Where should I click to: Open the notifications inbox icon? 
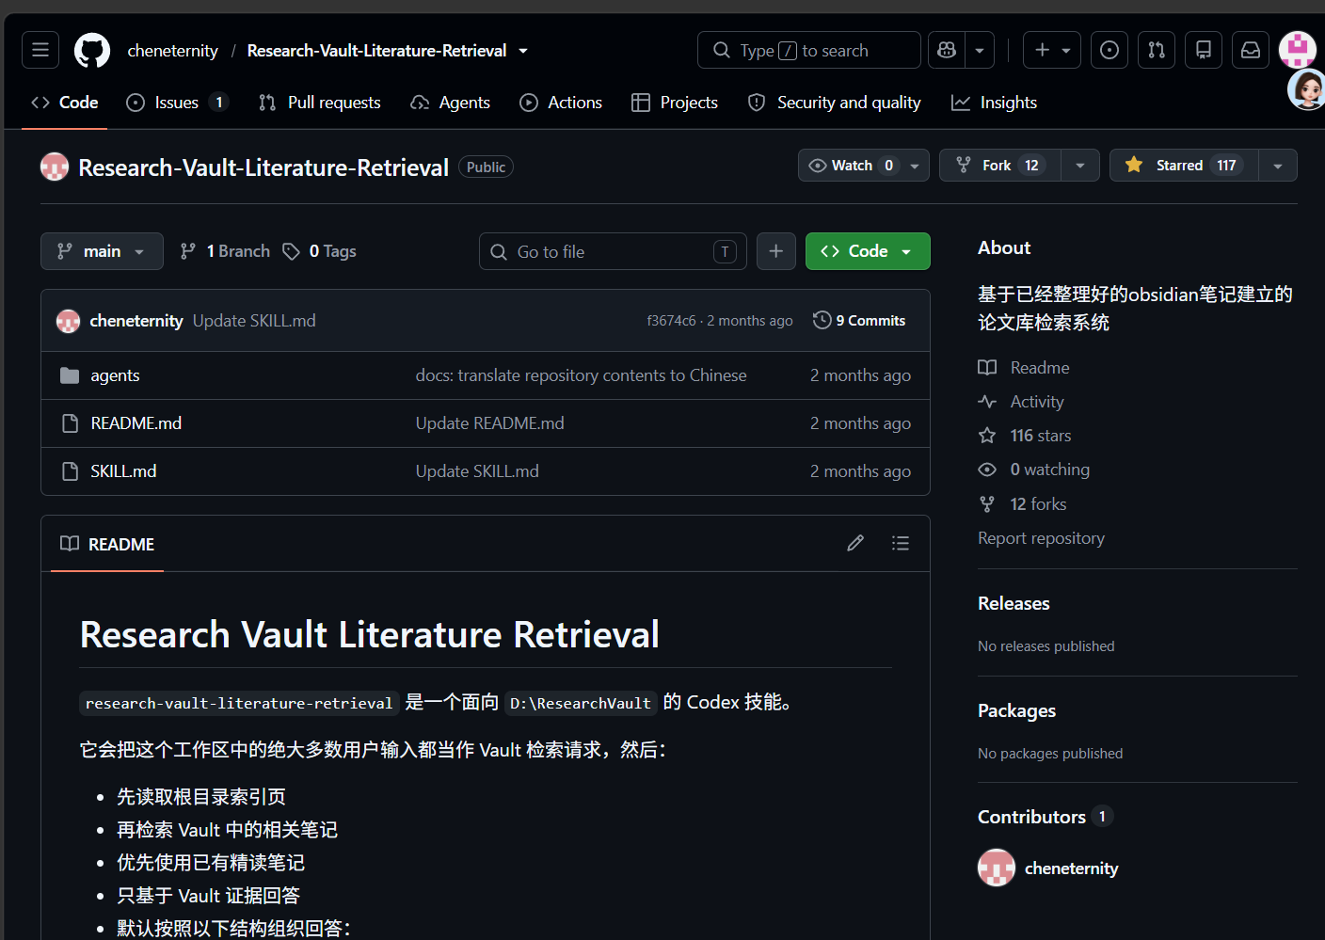click(1251, 50)
